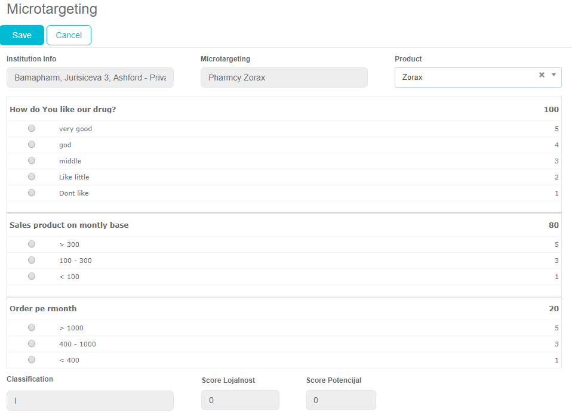
Task: Select the 'god' rating radio button
Action: pos(32,145)
